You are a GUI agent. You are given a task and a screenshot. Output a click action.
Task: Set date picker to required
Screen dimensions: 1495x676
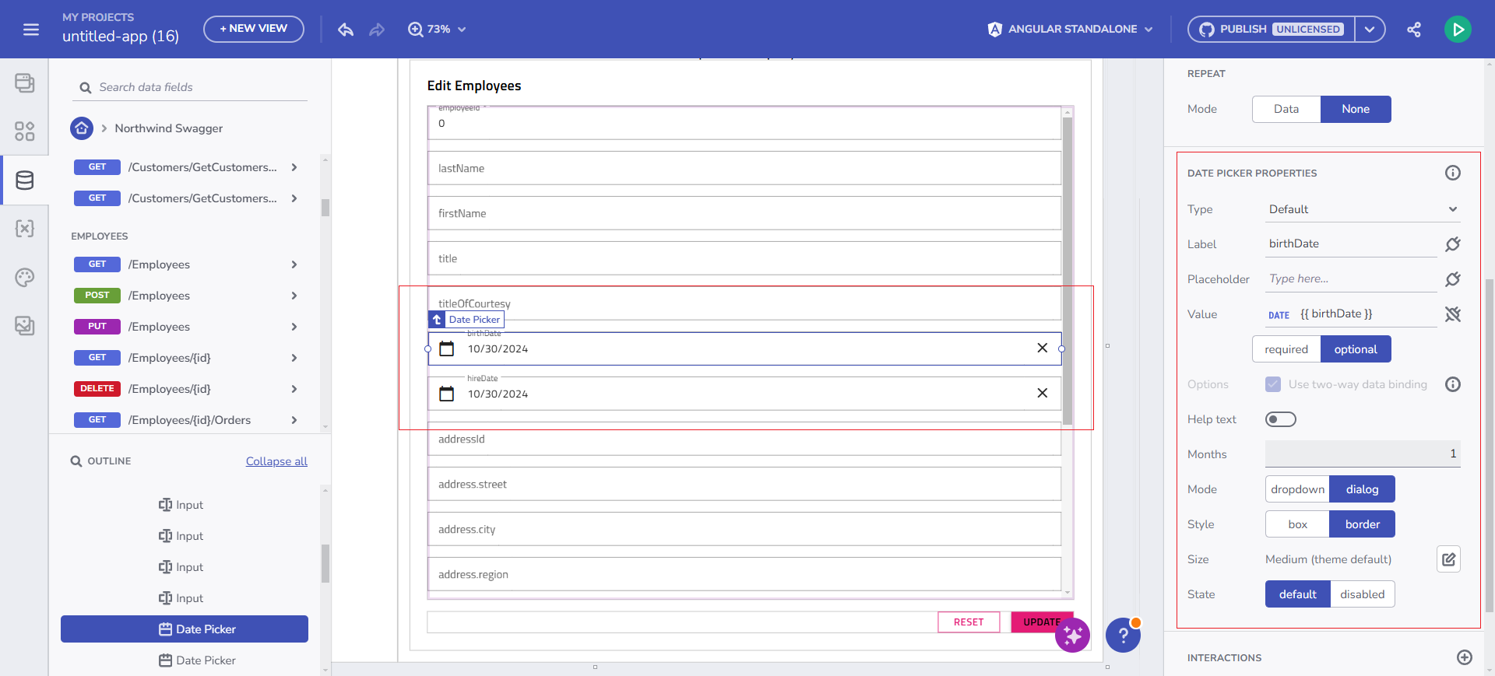pos(1286,349)
